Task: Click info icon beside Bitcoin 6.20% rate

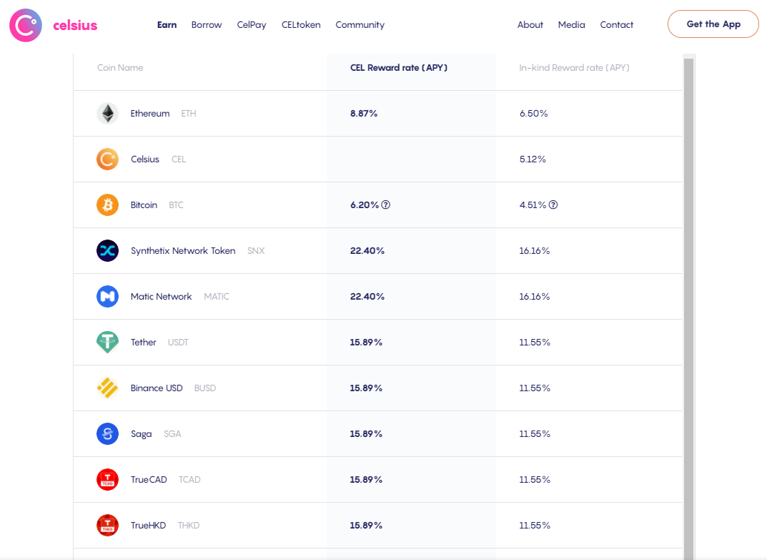Action: click(385, 205)
